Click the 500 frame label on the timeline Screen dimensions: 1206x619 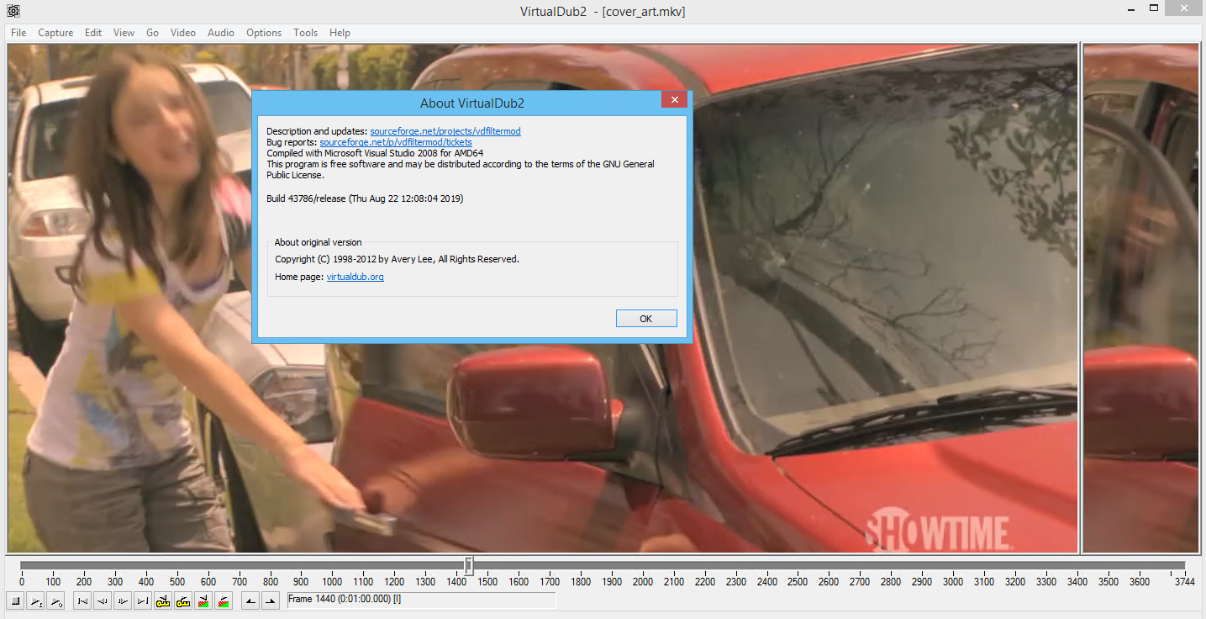click(x=176, y=581)
